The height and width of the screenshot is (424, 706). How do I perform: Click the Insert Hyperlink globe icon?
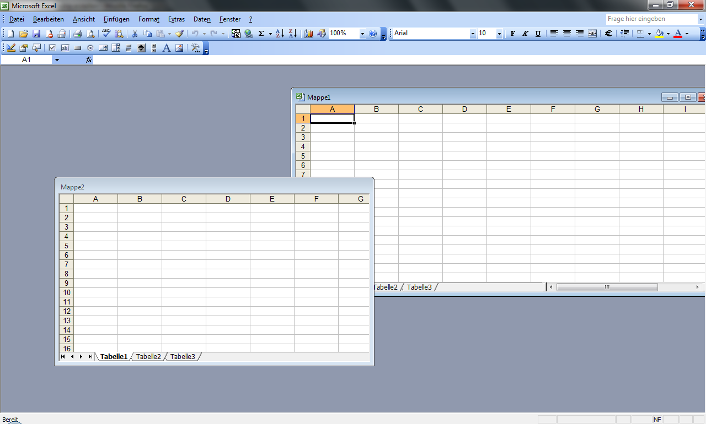(x=249, y=34)
